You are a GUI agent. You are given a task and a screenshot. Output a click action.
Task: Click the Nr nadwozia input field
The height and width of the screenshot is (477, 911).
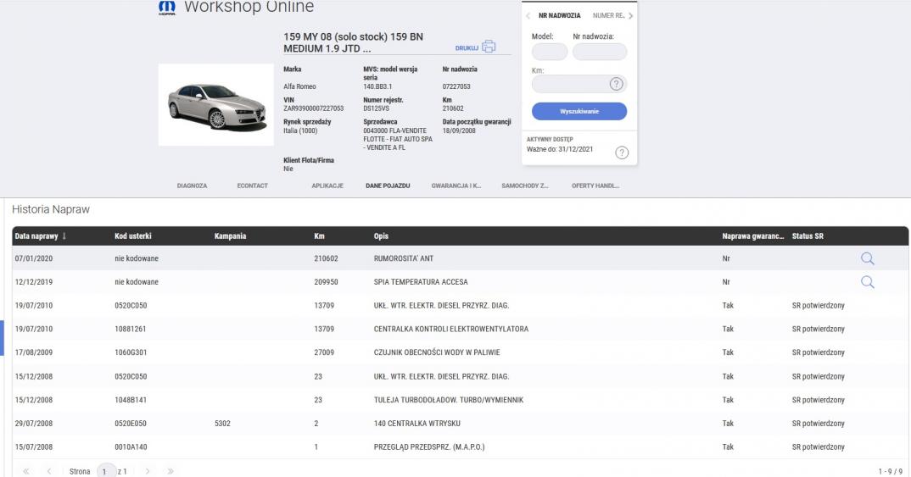[x=599, y=53]
